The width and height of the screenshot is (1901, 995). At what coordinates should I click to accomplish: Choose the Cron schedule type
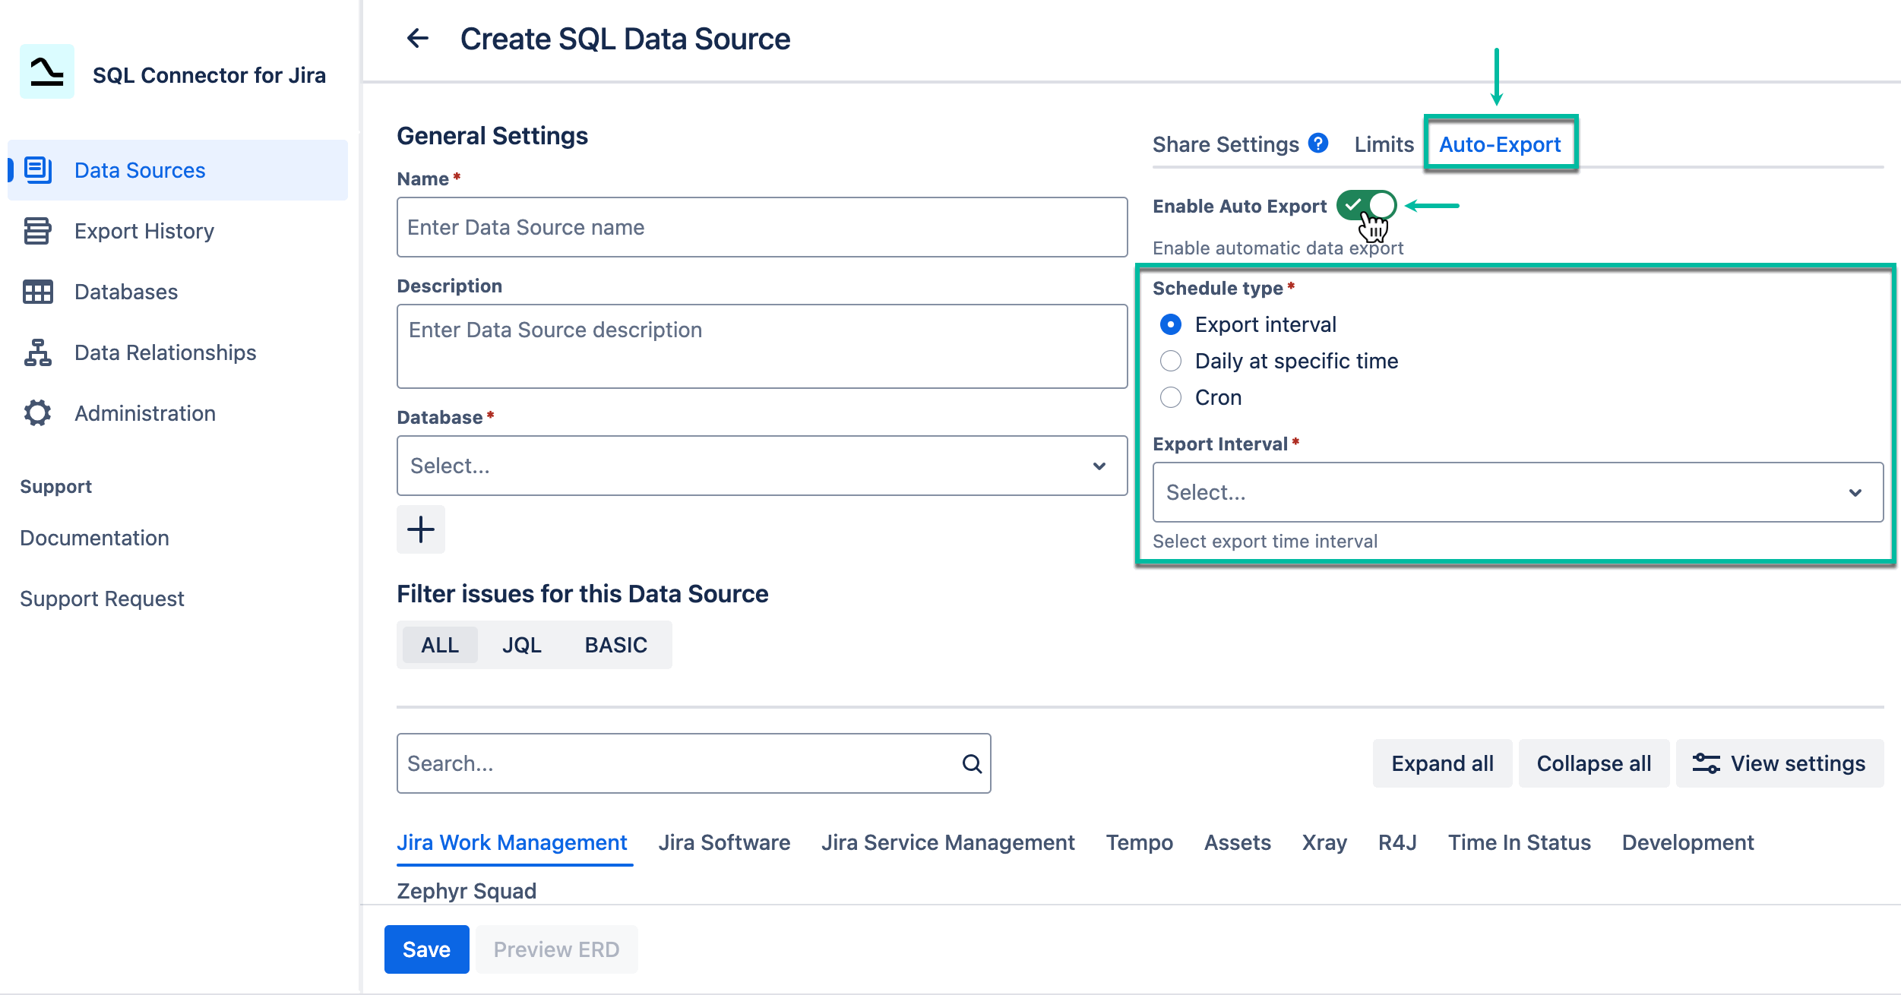pos(1171,396)
